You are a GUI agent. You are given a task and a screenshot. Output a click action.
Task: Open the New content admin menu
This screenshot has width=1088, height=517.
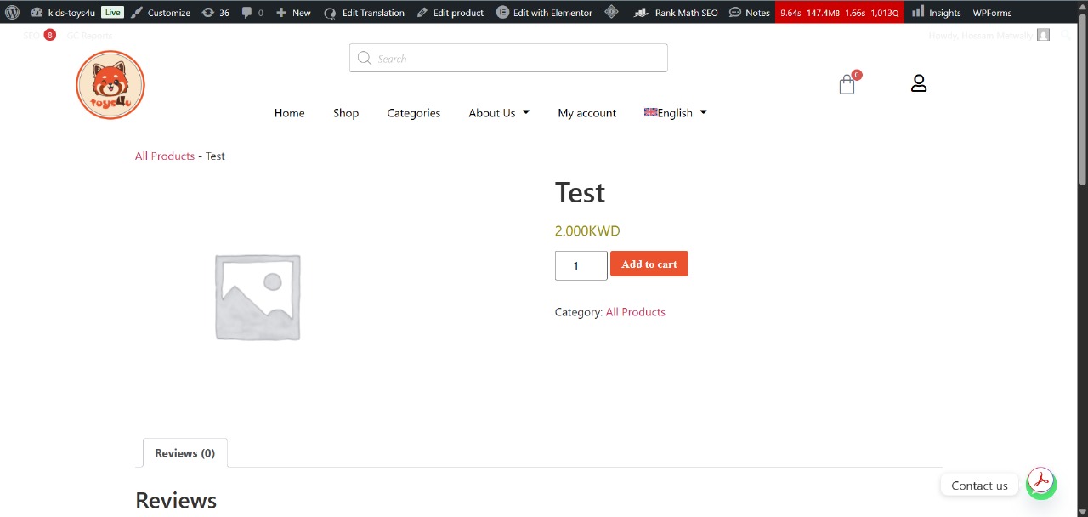pyautogui.click(x=293, y=12)
